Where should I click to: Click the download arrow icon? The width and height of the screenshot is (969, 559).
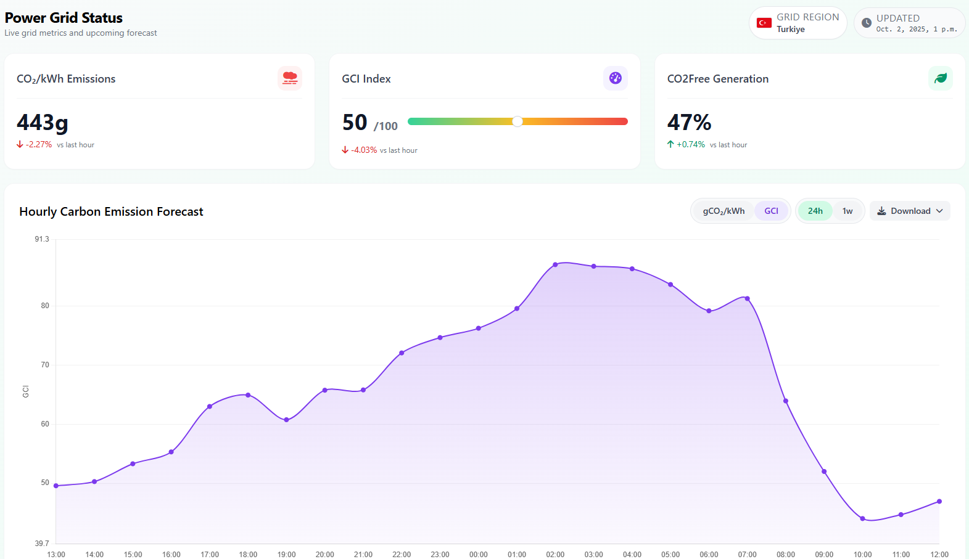click(x=881, y=211)
